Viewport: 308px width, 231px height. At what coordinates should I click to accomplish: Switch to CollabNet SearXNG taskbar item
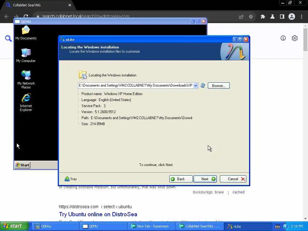tap(199, 226)
